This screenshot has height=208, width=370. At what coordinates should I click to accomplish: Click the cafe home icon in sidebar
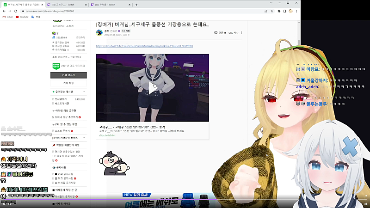[x=54, y=33]
